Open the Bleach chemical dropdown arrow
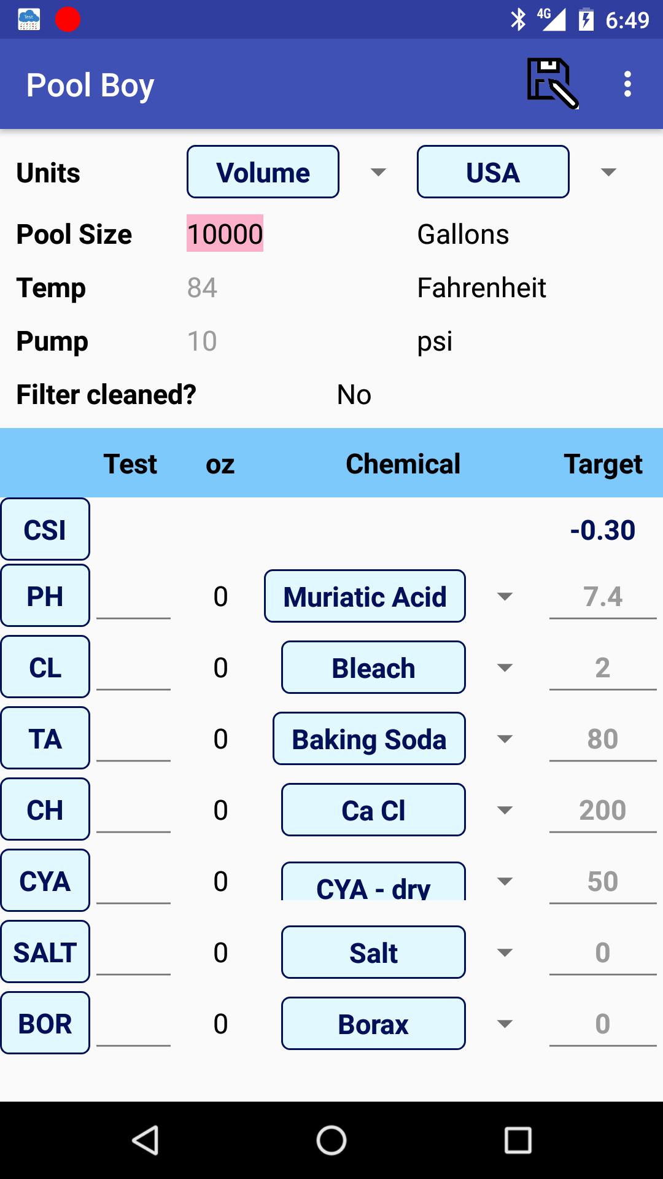 505,667
